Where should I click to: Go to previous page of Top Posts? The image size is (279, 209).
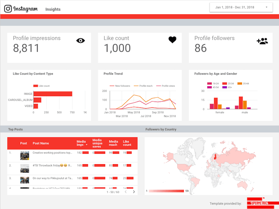tap(126, 192)
